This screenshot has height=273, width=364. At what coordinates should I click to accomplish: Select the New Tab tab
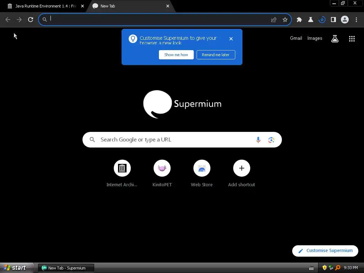point(130,6)
